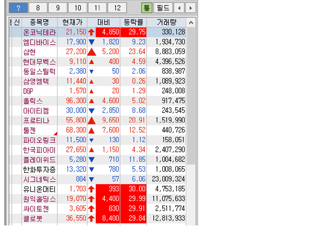Select the 툴젠 stock row
Screen dimensions: 326x245
click(x=98, y=130)
